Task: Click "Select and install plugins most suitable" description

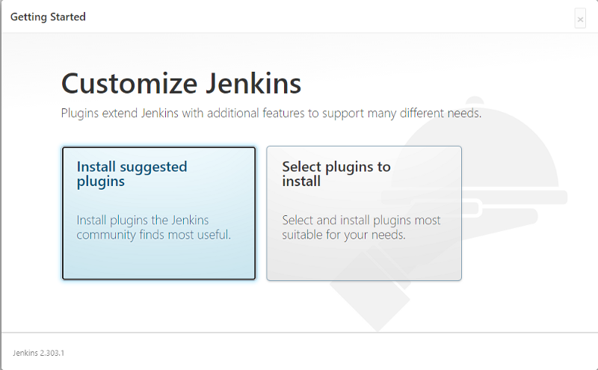Action: (x=361, y=220)
